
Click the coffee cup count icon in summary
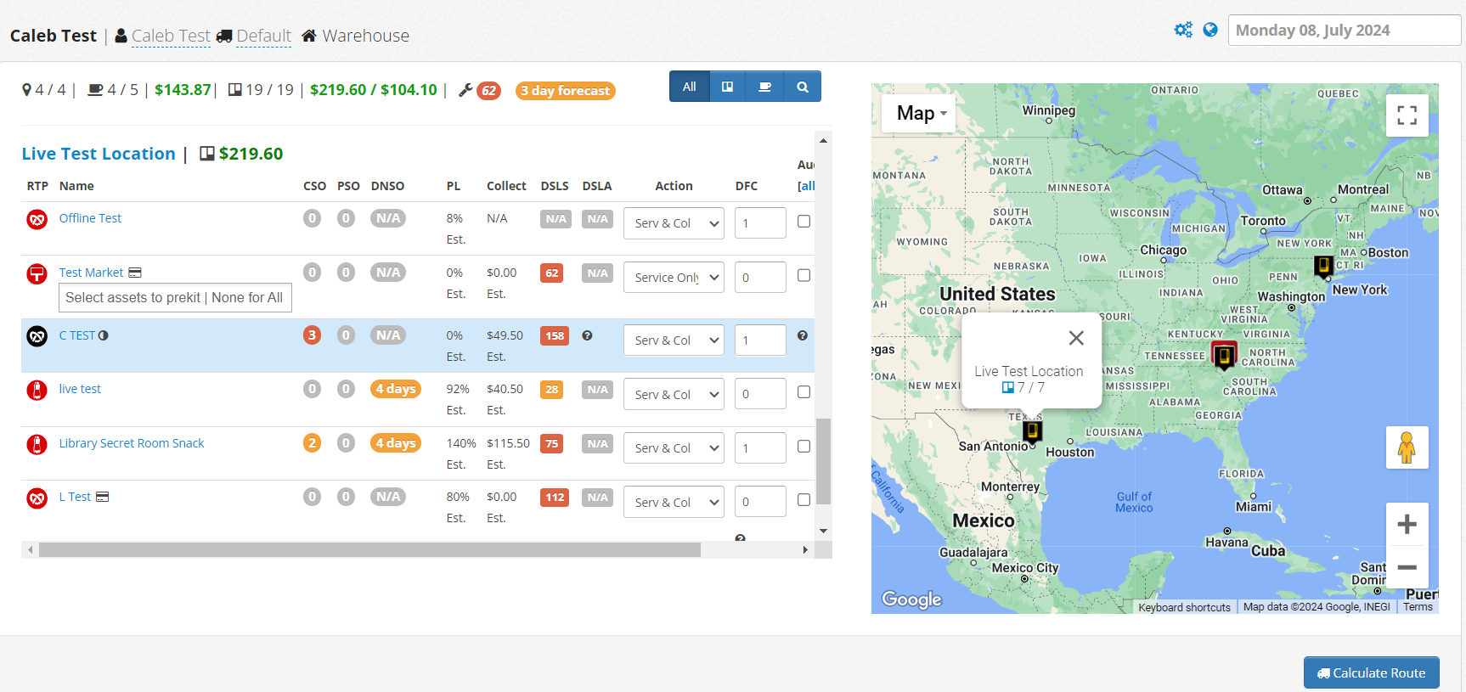click(x=96, y=90)
